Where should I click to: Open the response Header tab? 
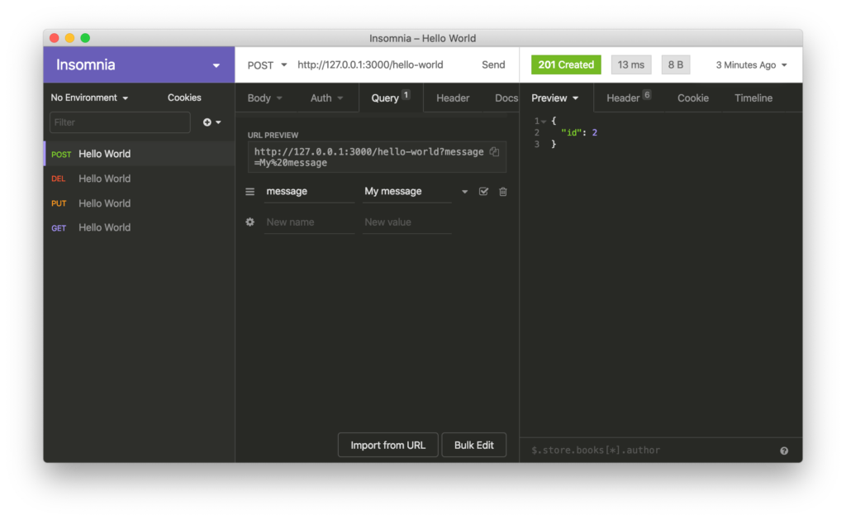tap(629, 98)
